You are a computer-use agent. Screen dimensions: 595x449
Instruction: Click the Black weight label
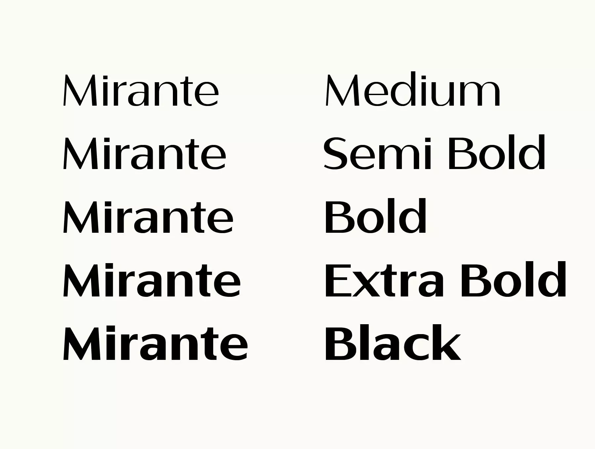point(393,343)
